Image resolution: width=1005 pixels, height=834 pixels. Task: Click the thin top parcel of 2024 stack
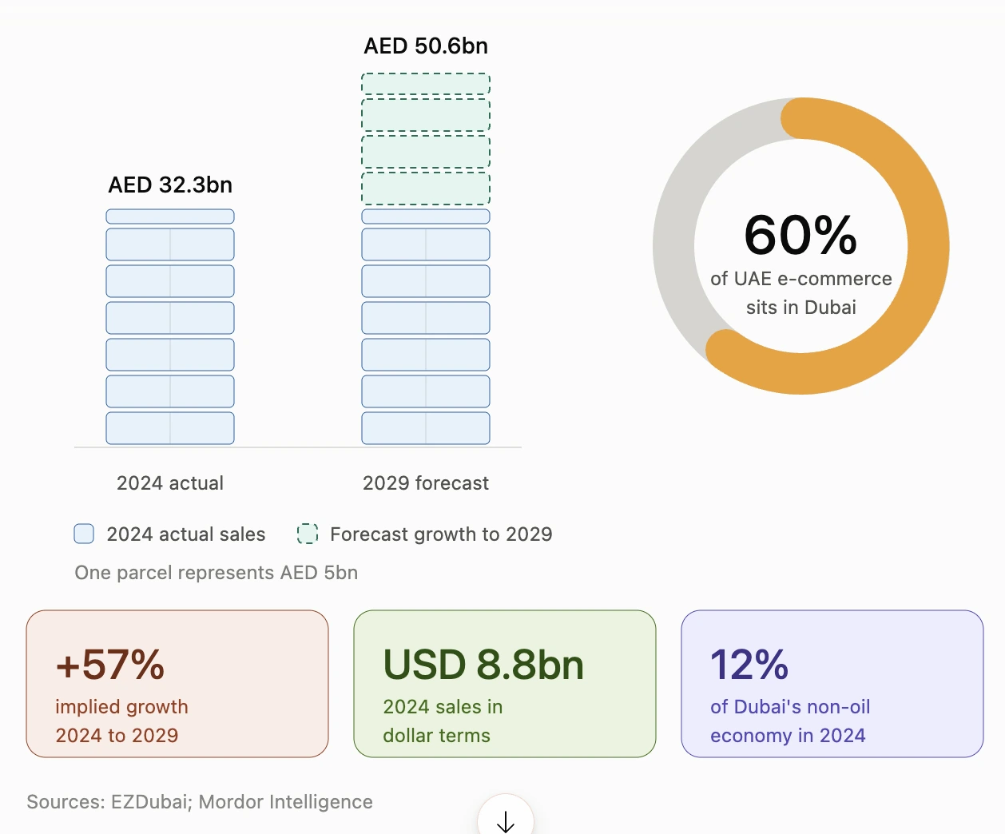(x=170, y=216)
